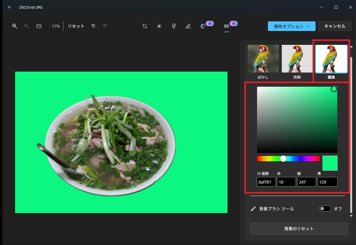Open the Markup pen tool
The image size is (356, 245).
pos(188,26)
